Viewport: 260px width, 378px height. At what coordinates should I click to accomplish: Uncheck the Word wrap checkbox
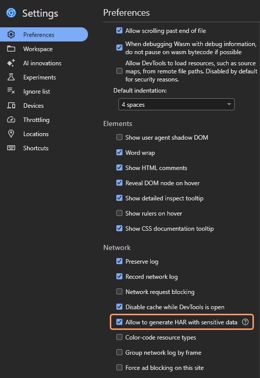point(119,152)
